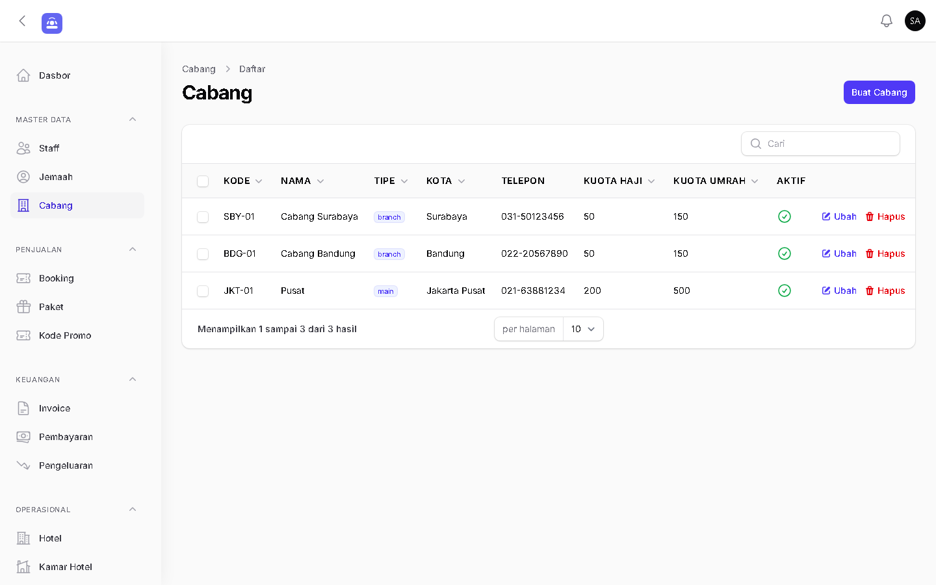
Task: Click the Kode Promo ticket icon
Action: [x=23, y=335]
